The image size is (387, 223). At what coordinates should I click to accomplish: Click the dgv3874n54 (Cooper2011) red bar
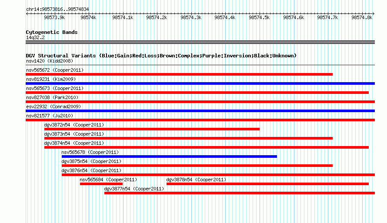click(x=207, y=147)
